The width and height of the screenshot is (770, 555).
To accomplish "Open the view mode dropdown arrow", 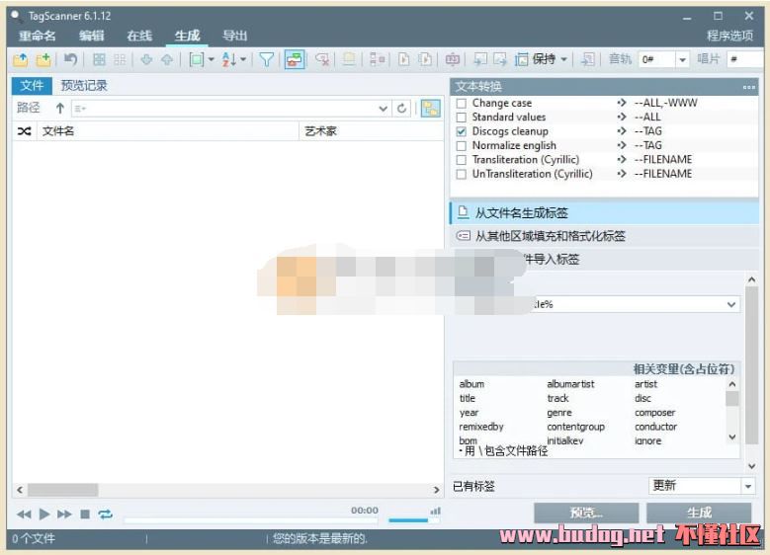I will click(212, 59).
